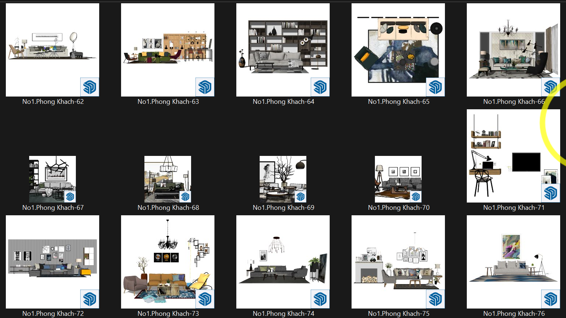Screen dimensions: 566x318
Task: Open the No1.Phong Khach-73 orange sofa preview
Action: 168,262
